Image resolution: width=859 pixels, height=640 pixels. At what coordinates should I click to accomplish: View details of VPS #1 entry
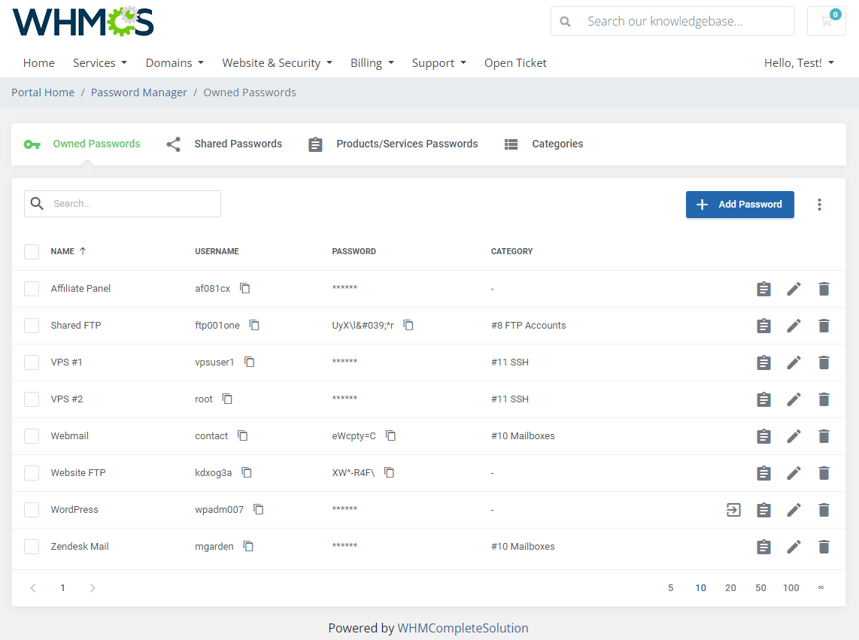(x=763, y=362)
